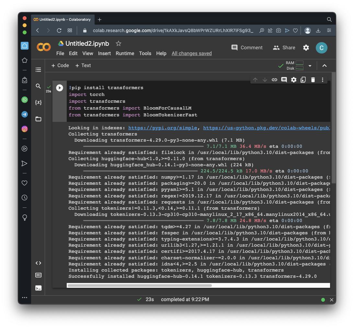The height and width of the screenshot is (328, 354).
Task: Open sidebar more options ellipsis
Action: pyautogui.click(x=25, y=298)
